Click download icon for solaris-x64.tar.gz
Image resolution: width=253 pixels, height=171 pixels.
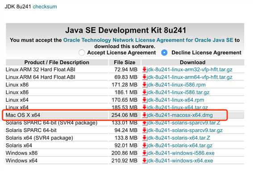click(x=145, y=146)
